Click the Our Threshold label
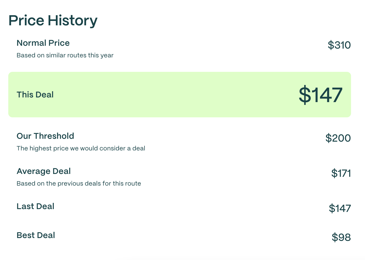 [45, 136]
